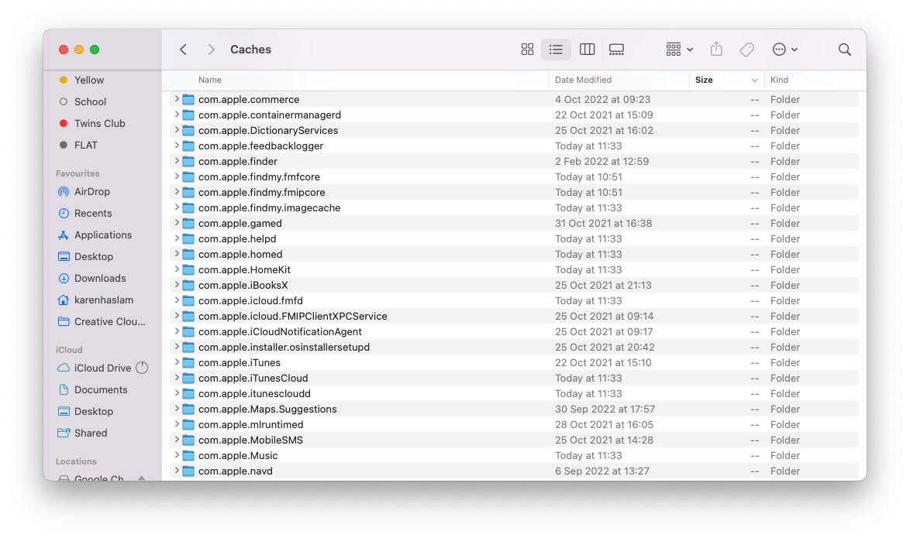The width and height of the screenshot is (910, 538).
Task: Select the com.apple.iTunesCloud row
Action: point(514,378)
